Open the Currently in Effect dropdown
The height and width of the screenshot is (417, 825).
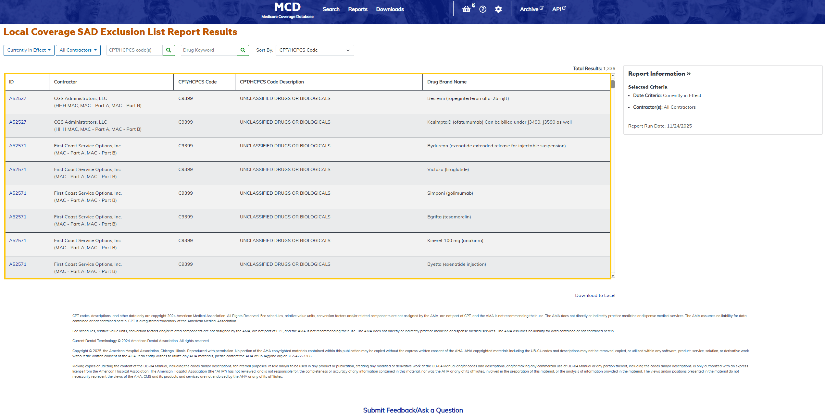(29, 50)
